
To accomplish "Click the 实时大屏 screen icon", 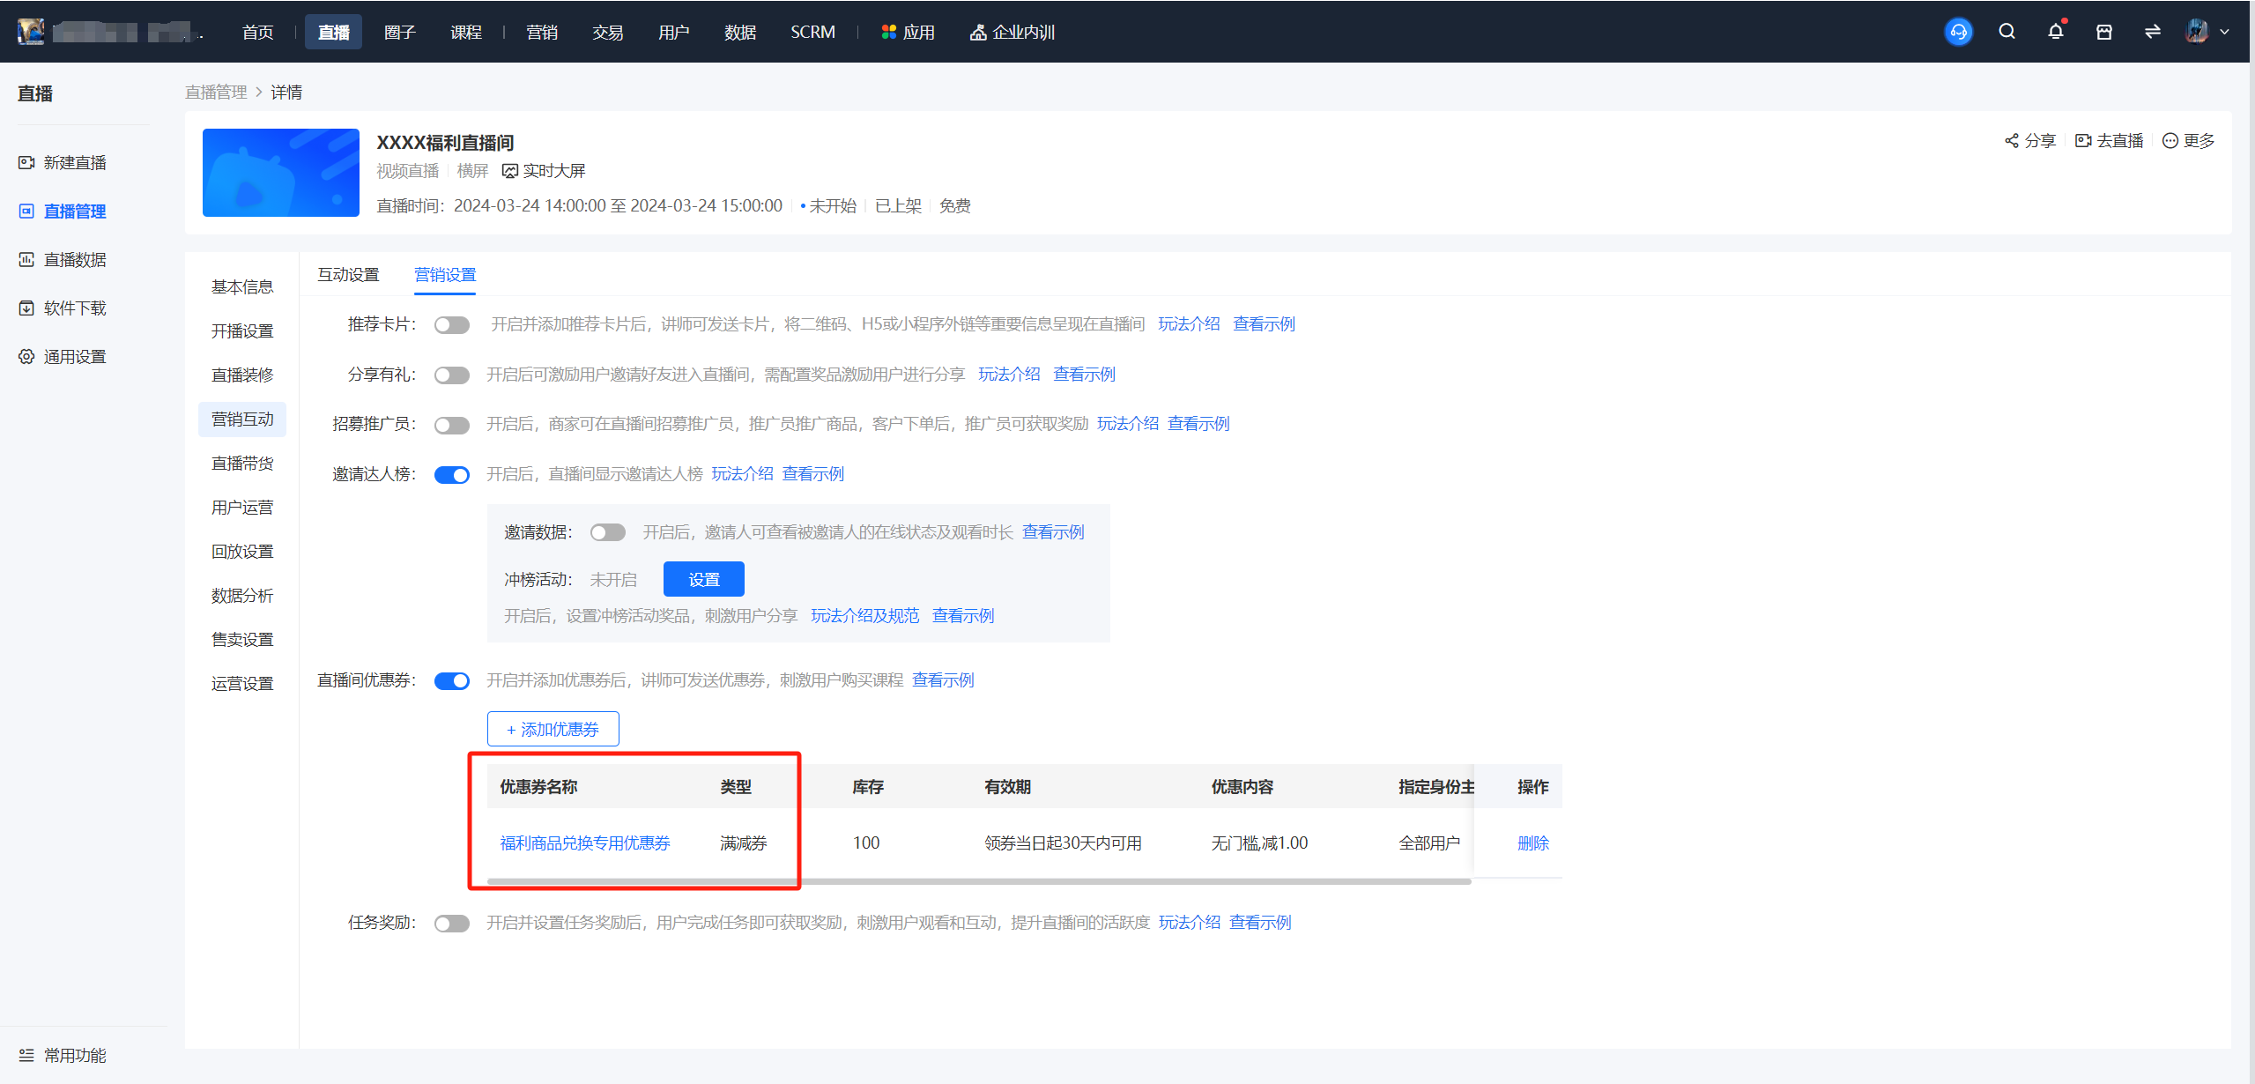I will tap(509, 171).
